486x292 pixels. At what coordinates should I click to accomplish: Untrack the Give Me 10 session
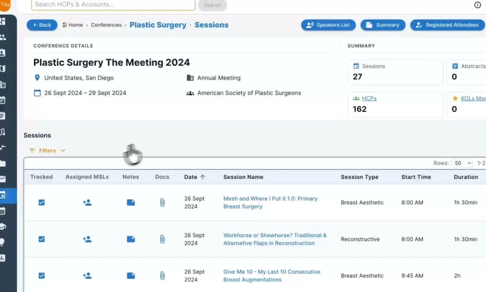coord(41,276)
